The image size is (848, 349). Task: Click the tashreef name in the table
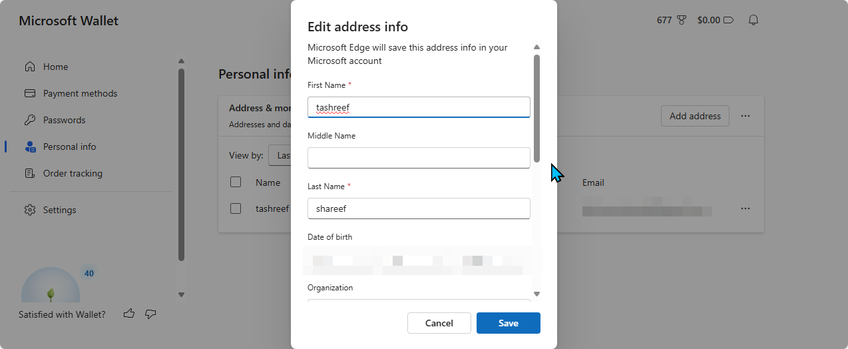tap(272, 208)
